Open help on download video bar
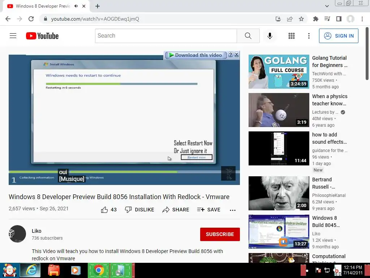Image resolution: width=370 pixels, height=278 pixels. 231,55
